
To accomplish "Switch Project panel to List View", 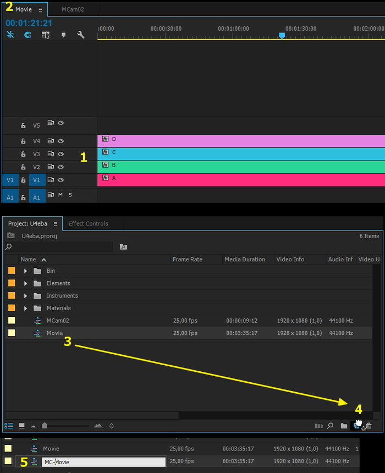I will point(9,426).
